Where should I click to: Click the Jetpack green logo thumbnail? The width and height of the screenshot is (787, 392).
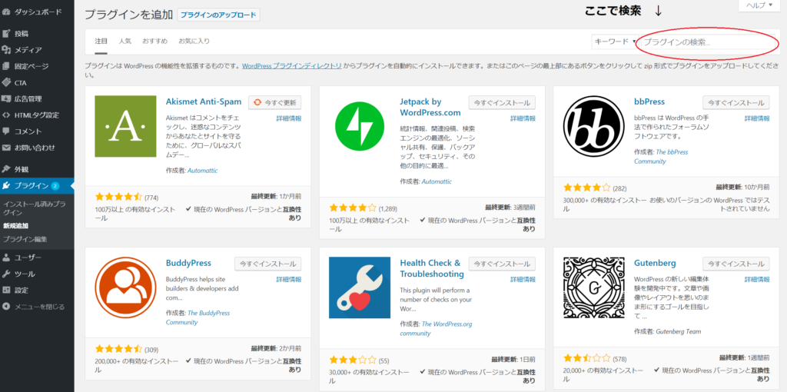click(x=360, y=126)
